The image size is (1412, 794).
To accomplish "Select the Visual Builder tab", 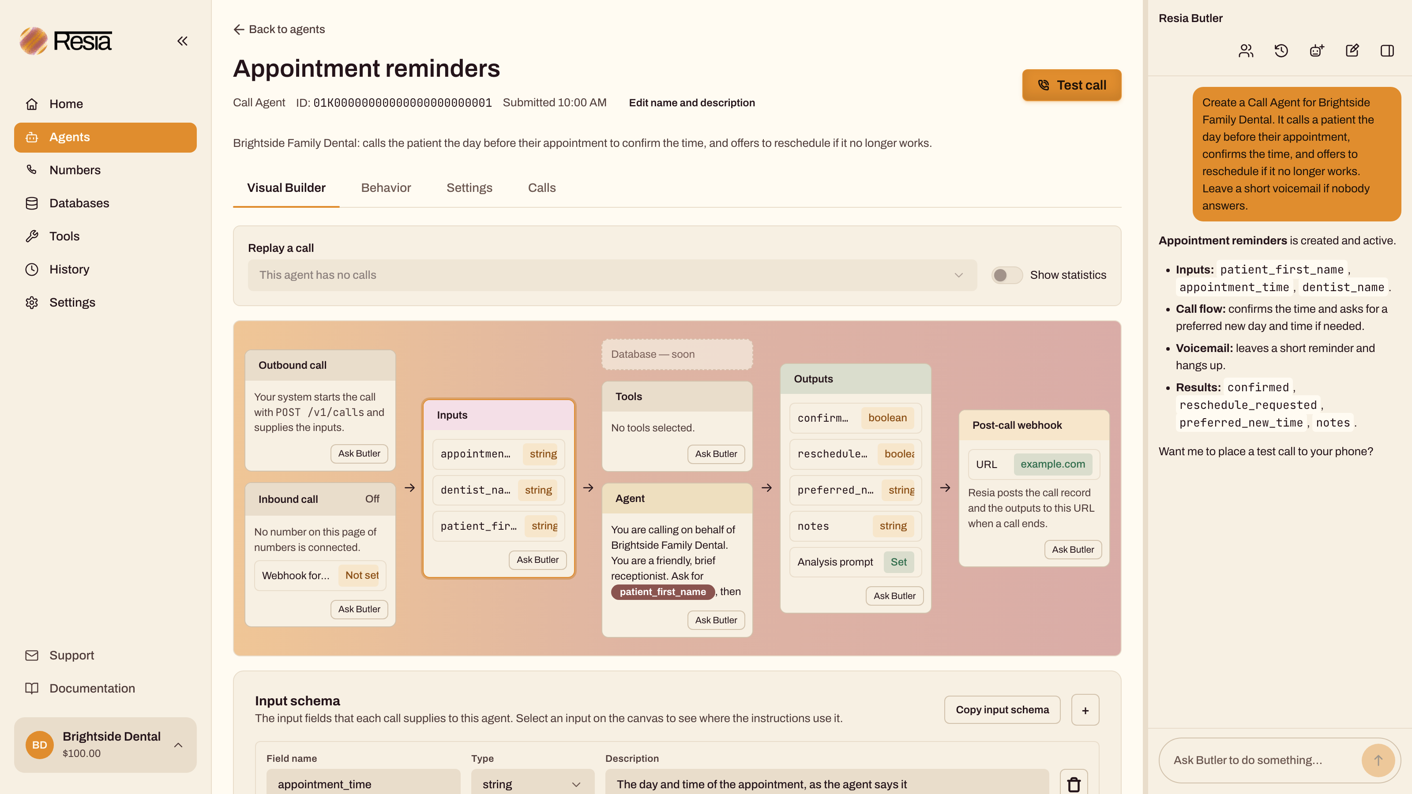I will point(286,188).
